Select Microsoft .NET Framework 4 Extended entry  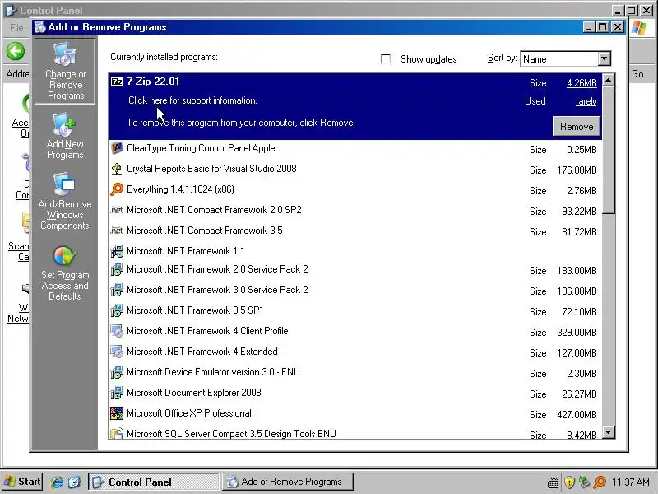(x=355, y=352)
